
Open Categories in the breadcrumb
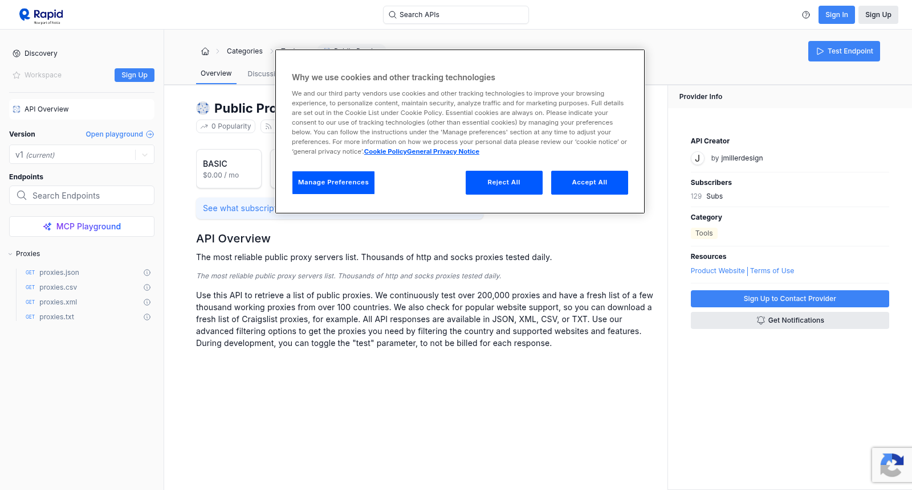click(245, 51)
